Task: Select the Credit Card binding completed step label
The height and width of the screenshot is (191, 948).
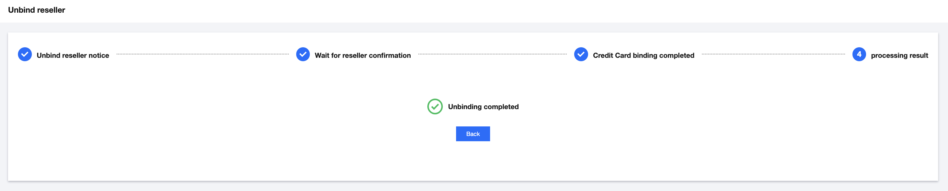Action: point(643,56)
